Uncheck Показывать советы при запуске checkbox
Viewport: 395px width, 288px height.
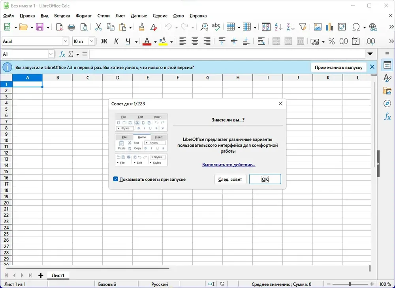pyautogui.click(x=116, y=179)
